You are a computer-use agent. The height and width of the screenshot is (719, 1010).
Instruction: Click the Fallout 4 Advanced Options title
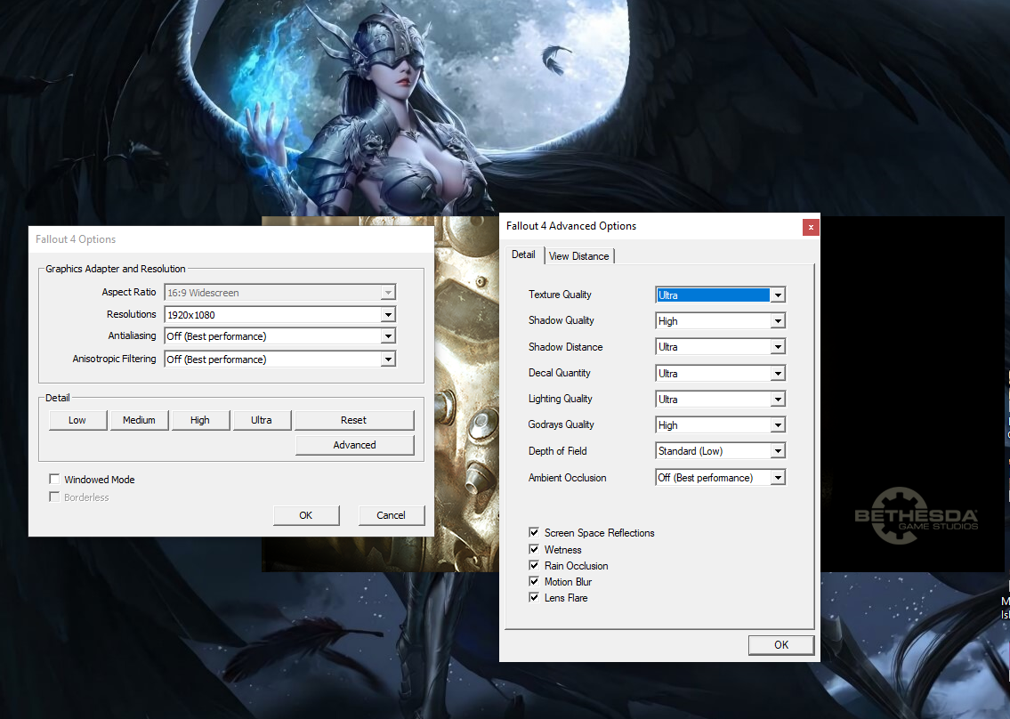(570, 226)
